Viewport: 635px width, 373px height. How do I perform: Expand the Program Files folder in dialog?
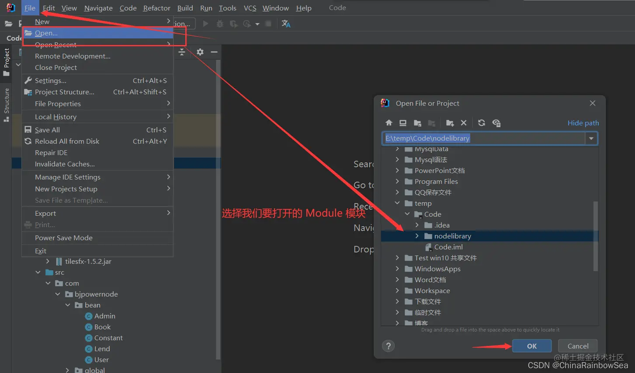(397, 181)
